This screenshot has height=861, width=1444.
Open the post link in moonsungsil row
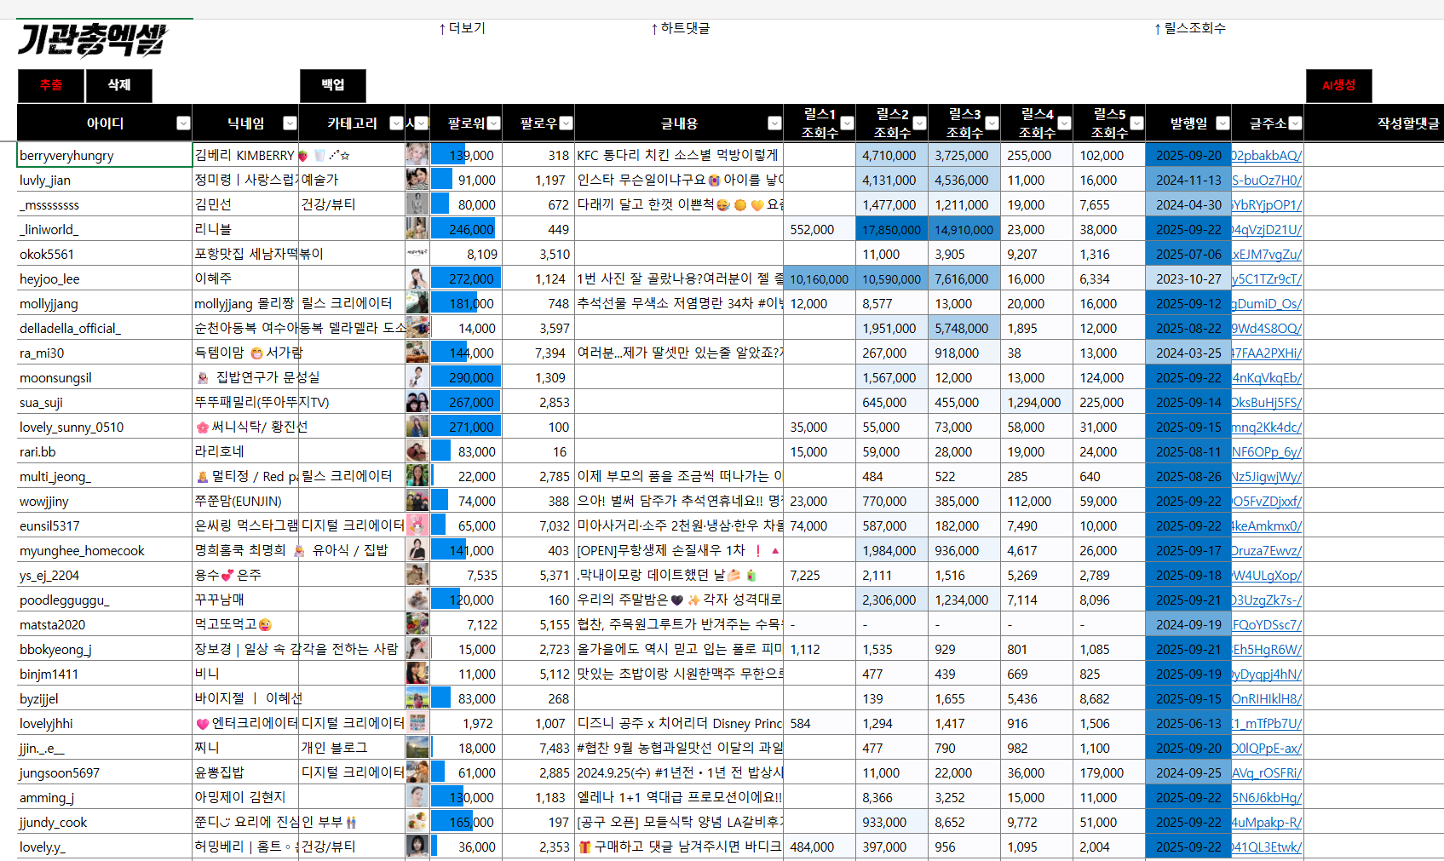click(x=1267, y=378)
